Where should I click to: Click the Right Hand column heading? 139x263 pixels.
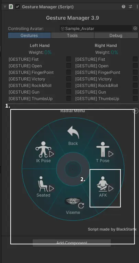click(106, 46)
